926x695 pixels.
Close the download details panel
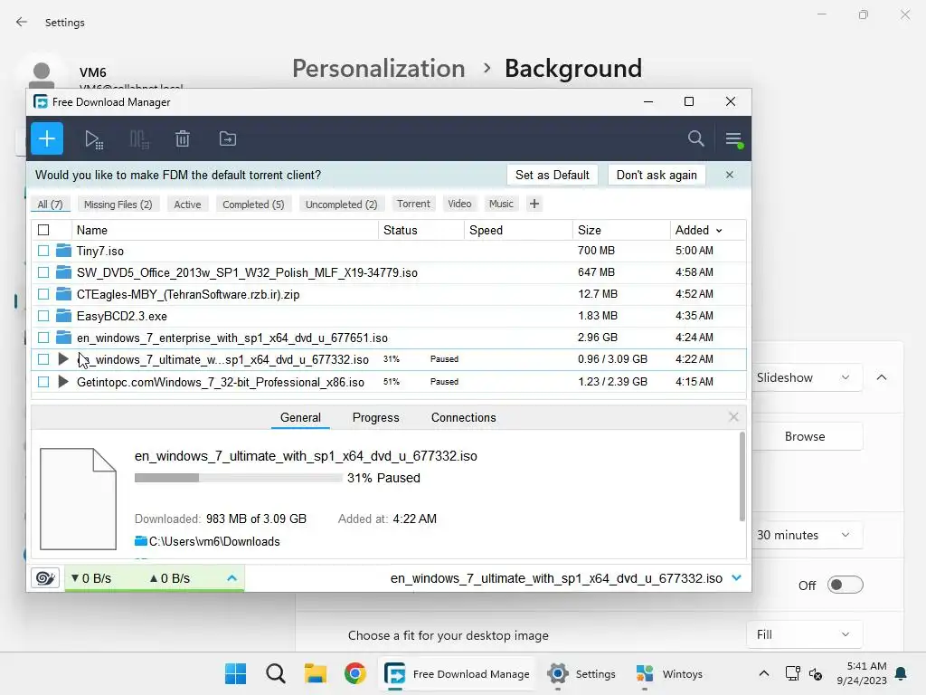pyautogui.click(x=733, y=417)
